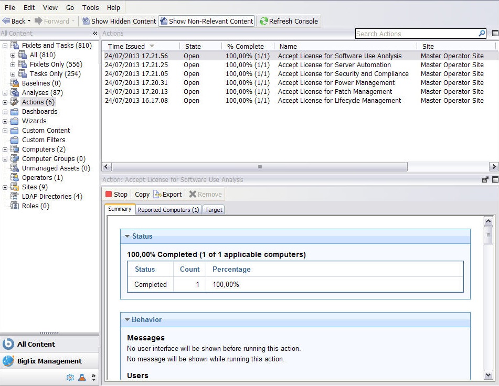This screenshot has width=499, height=386.
Task: Toggle Show Non-Relevant Content
Action: coord(207,22)
